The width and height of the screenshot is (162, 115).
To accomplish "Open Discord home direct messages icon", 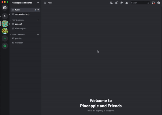I will (5, 8).
